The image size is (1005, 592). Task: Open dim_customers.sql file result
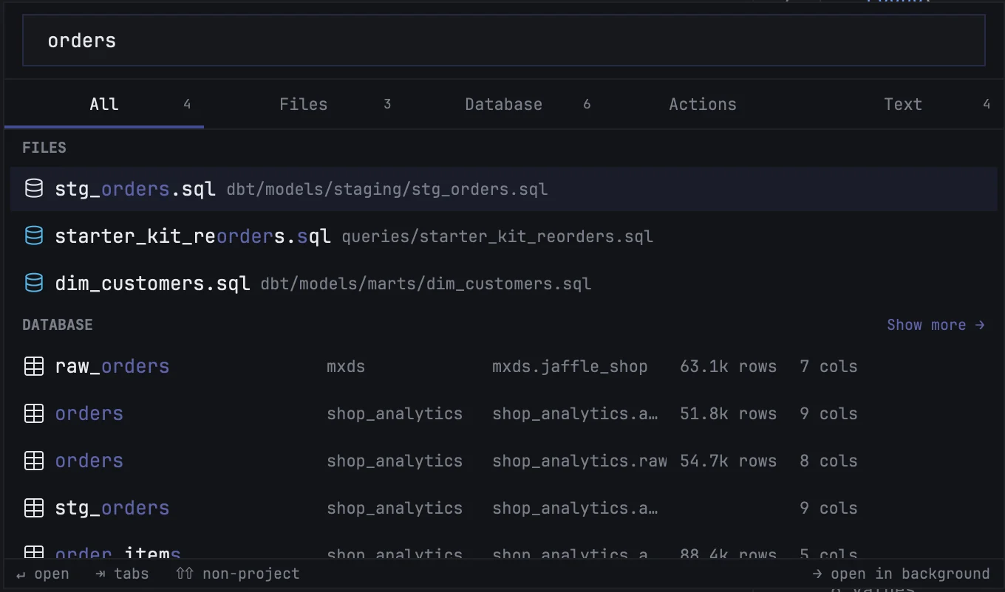[x=504, y=283]
